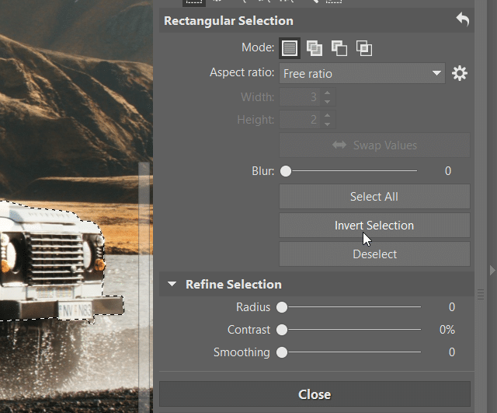The image size is (497, 413).
Task: Click the Contrast percentage value field
Action: coord(447,330)
